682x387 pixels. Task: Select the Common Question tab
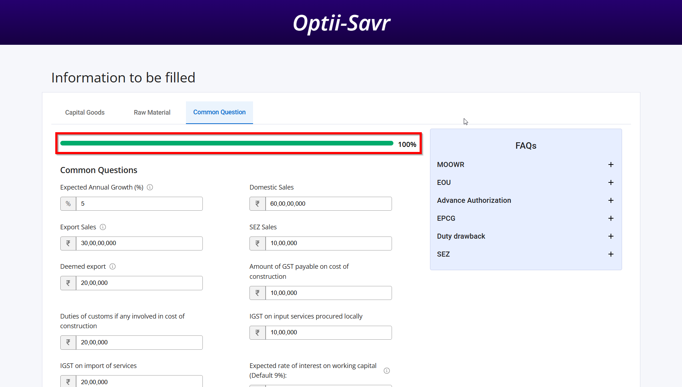(x=219, y=113)
